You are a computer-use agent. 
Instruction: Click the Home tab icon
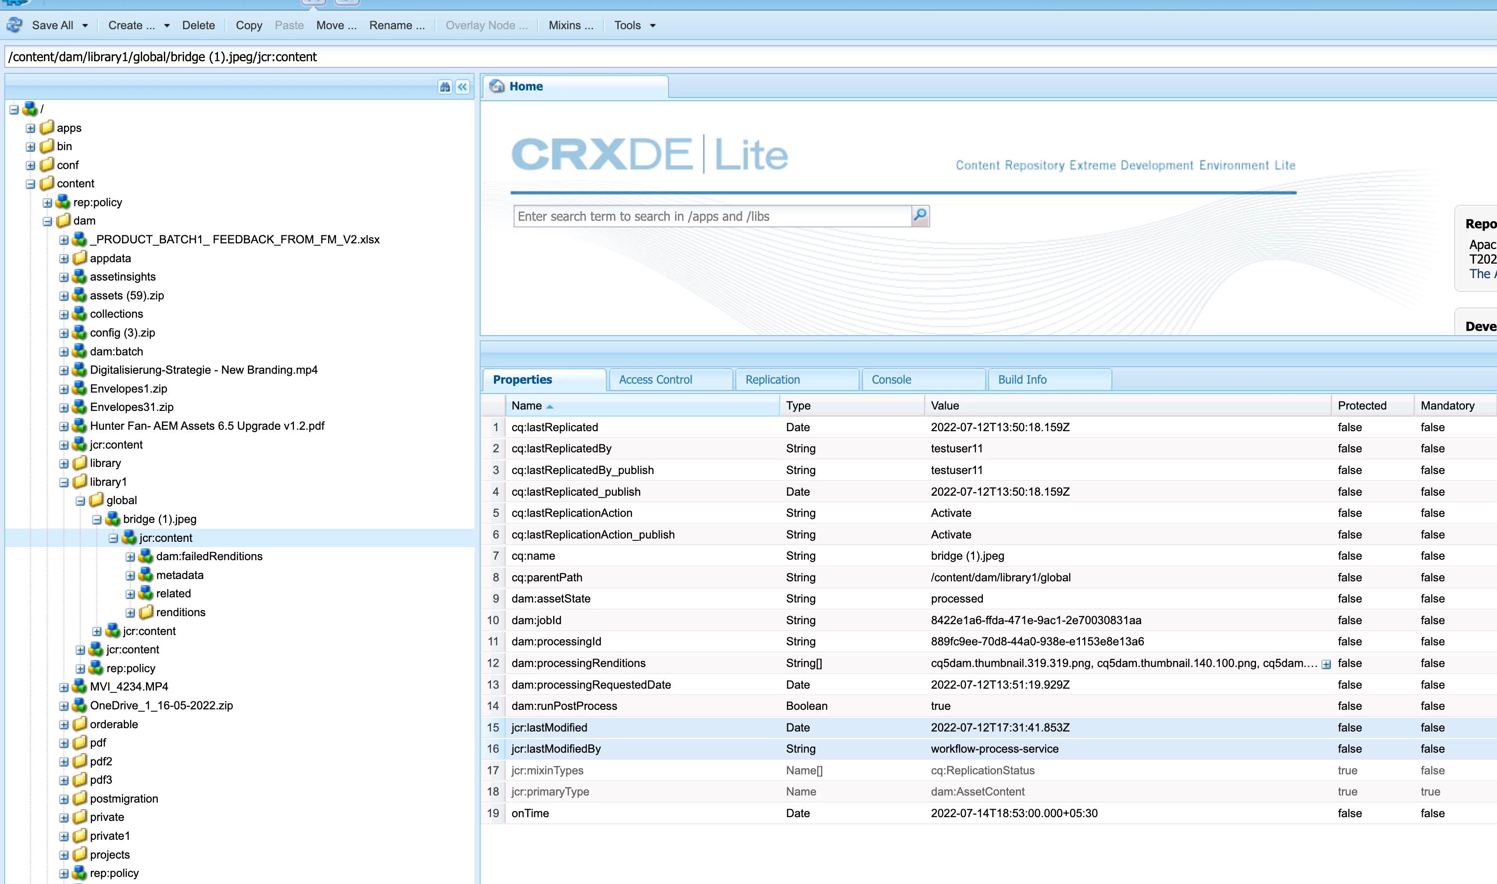tap(497, 86)
